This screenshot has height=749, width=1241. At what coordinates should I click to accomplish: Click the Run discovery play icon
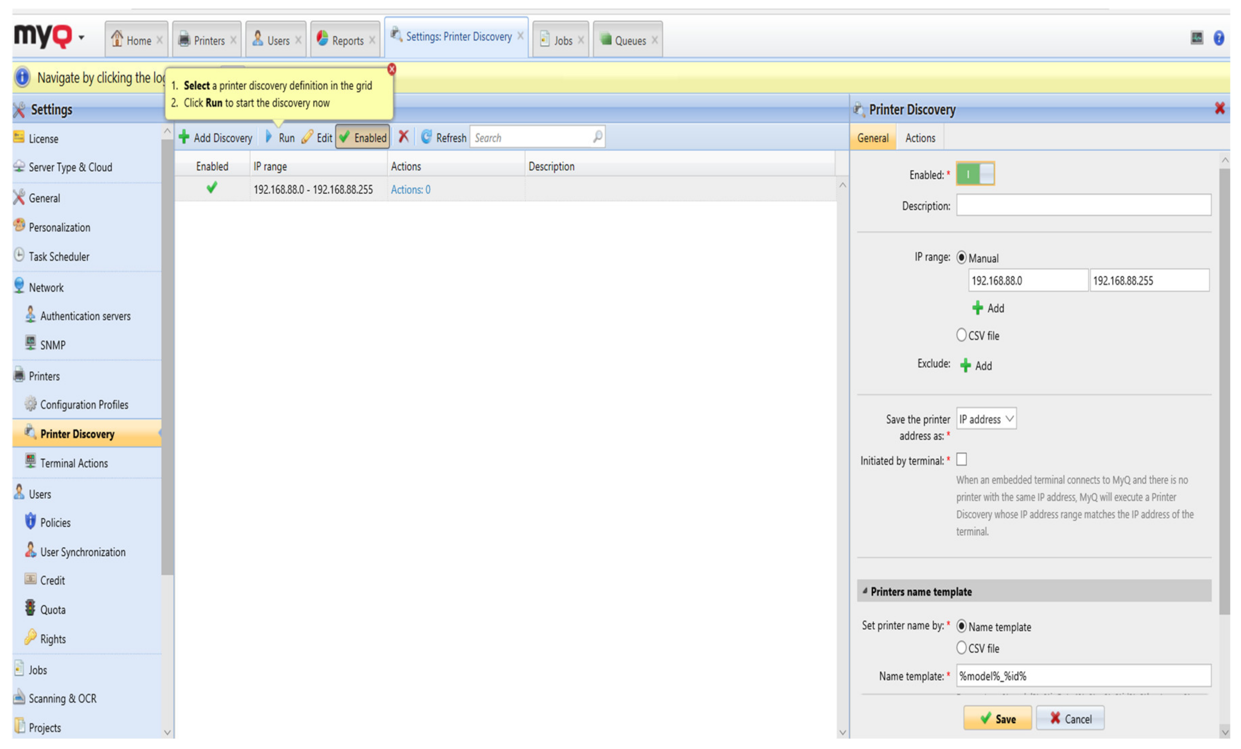269,137
